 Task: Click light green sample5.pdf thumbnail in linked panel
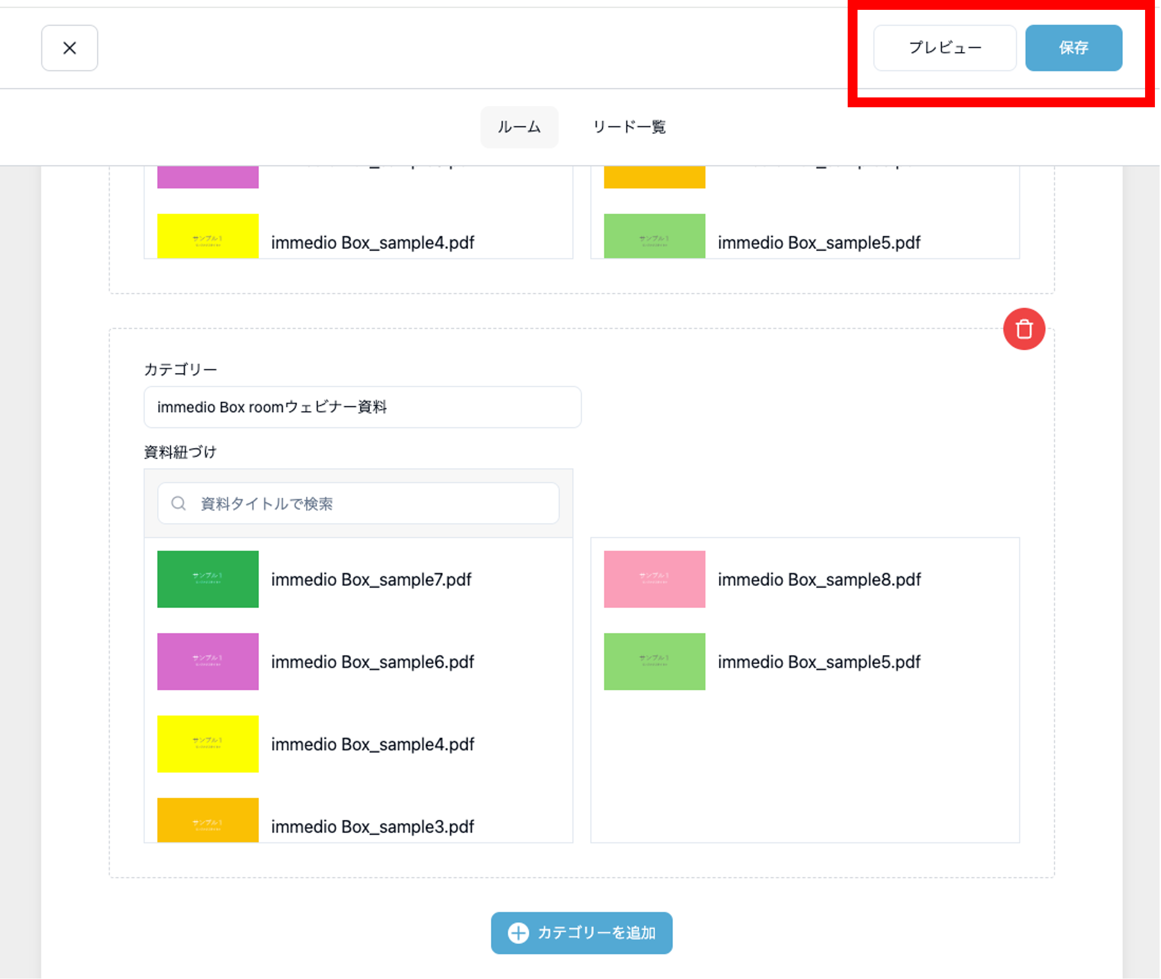pos(654,661)
